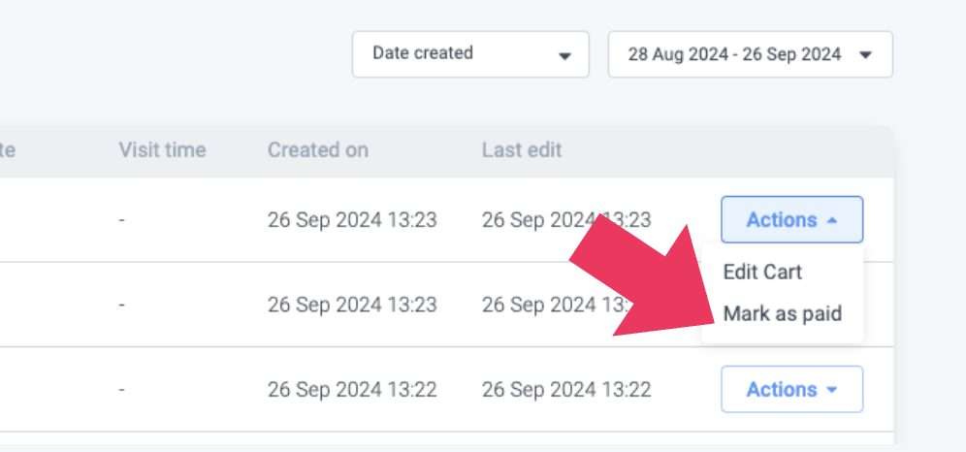Click the Last edit column header
966x452 pixels.
pyautogui.click(x=522, y=150)
